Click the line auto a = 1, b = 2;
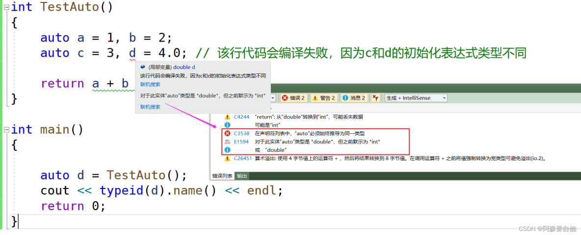 pyautogui.click(x=106, y=38)
